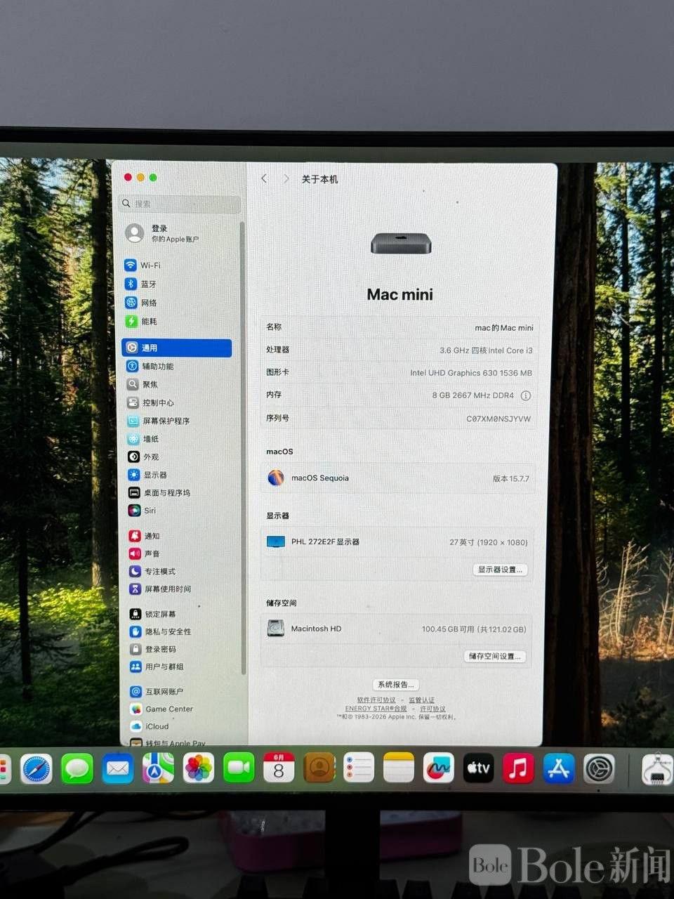Open Calendar from the Dock
Viewport: 674px width, 899px height.
click(279, 768)
